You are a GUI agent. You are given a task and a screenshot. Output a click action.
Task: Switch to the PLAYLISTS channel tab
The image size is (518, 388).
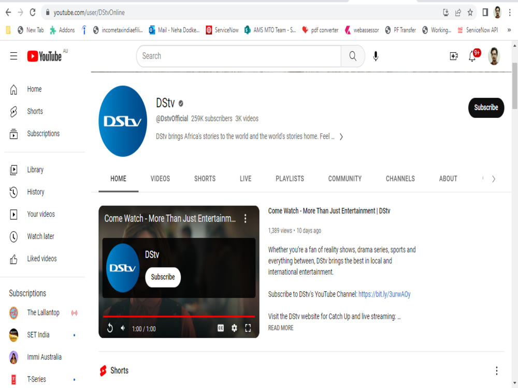290,179
